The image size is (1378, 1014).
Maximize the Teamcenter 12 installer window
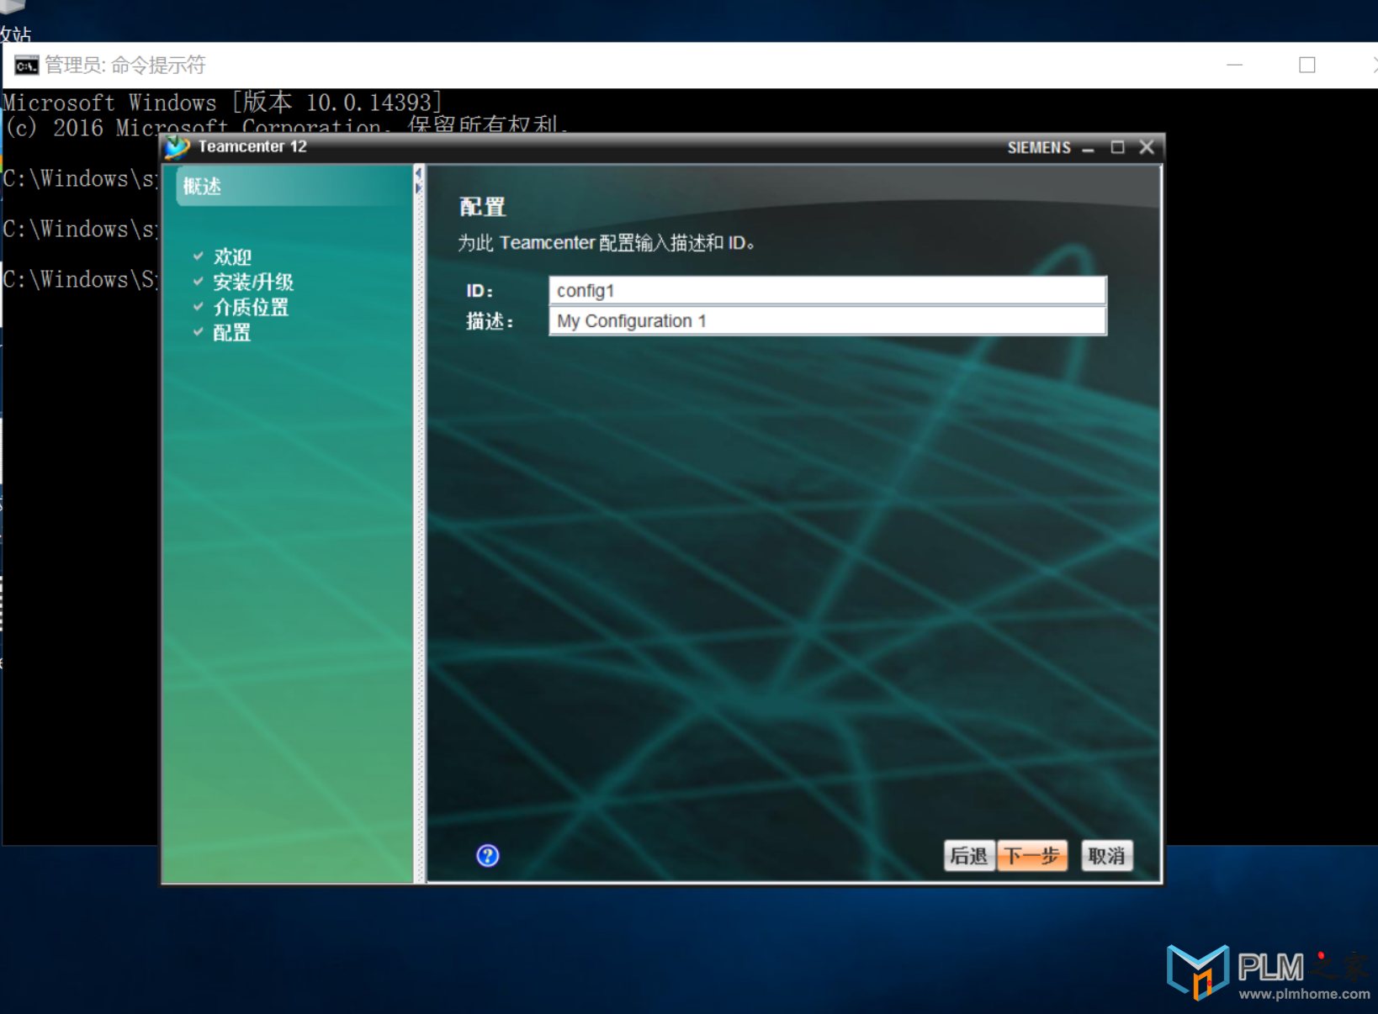(x=1117, y=147)
